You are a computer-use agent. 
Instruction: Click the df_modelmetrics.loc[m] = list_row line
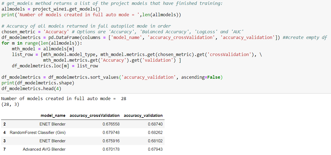pos(55,66)
